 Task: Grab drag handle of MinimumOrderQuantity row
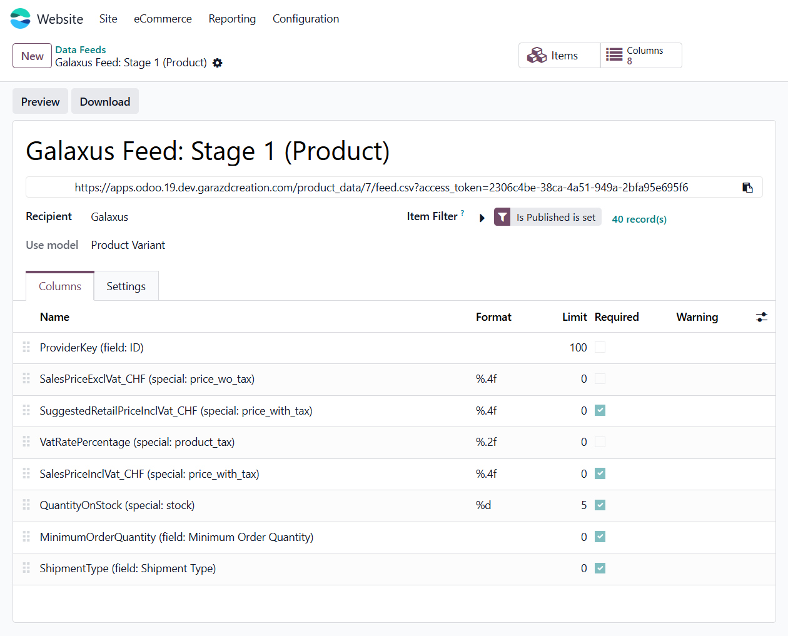click(26, 537)
